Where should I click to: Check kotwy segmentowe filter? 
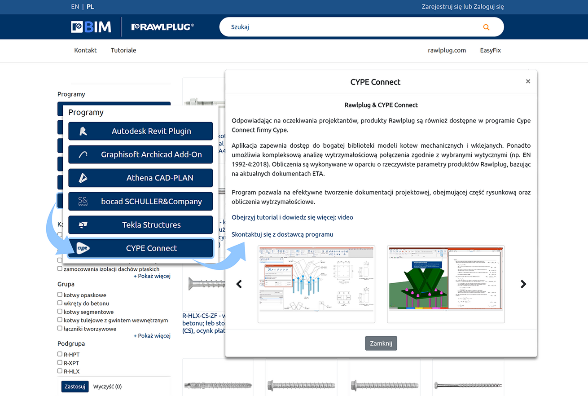tap(60, 312)
